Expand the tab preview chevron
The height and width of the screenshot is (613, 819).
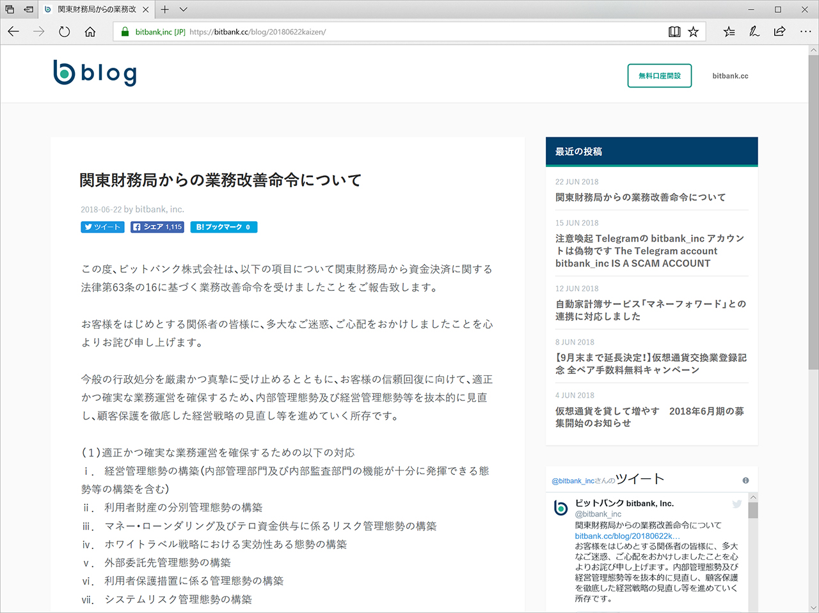(x=184, y=10)
